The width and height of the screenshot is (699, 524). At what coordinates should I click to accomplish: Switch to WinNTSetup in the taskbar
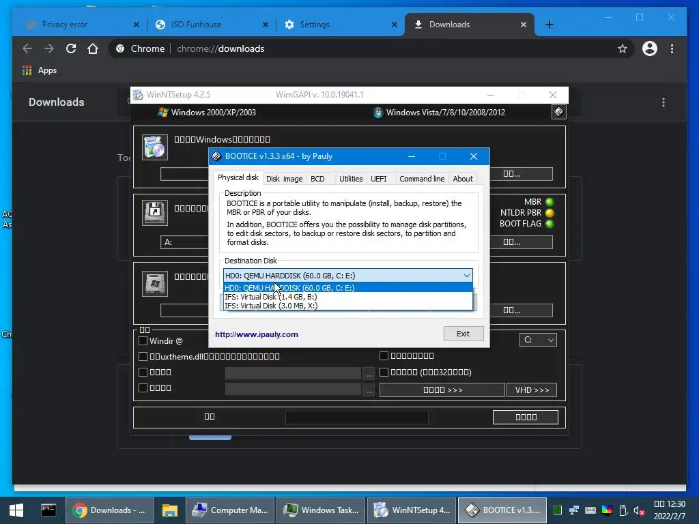point(412,510)
